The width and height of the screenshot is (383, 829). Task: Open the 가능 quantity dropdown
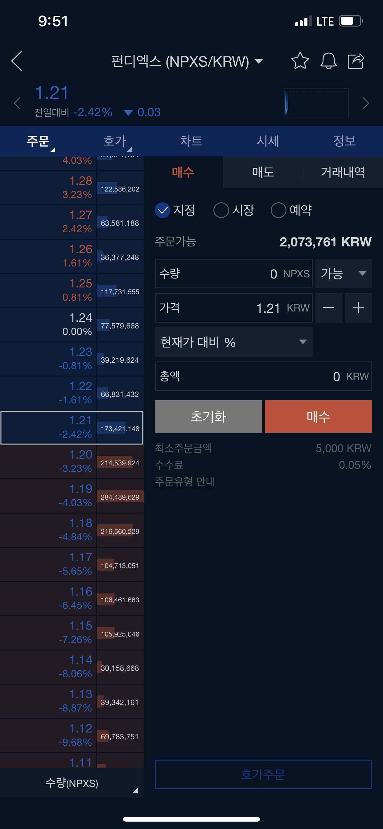pyautogui.click(x=343, y=274)
